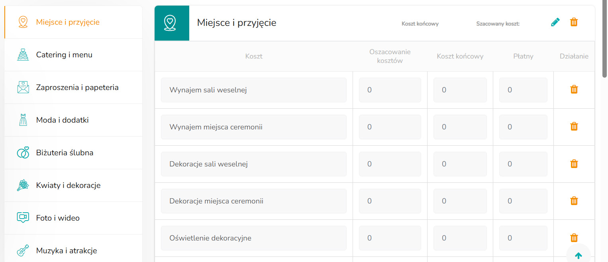
Task: Click the Wynajem sali weselnej name field
Action: [x=253, y=90]
